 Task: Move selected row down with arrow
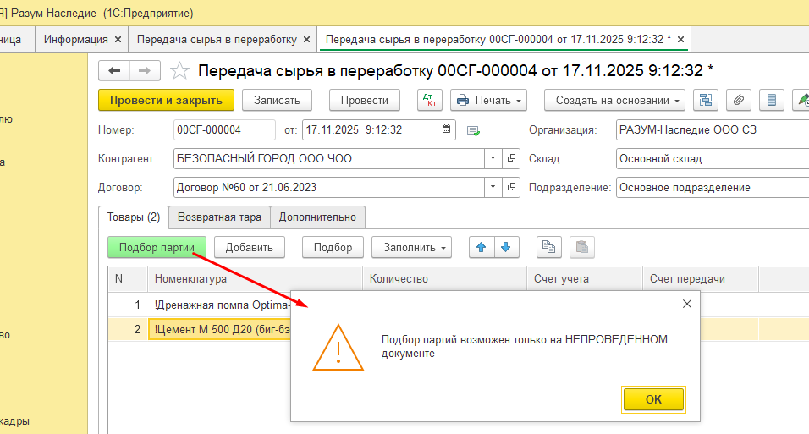[505, 247]
